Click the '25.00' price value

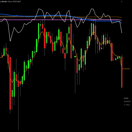[126, 98]
